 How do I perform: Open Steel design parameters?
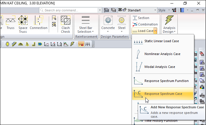[122, 24]
